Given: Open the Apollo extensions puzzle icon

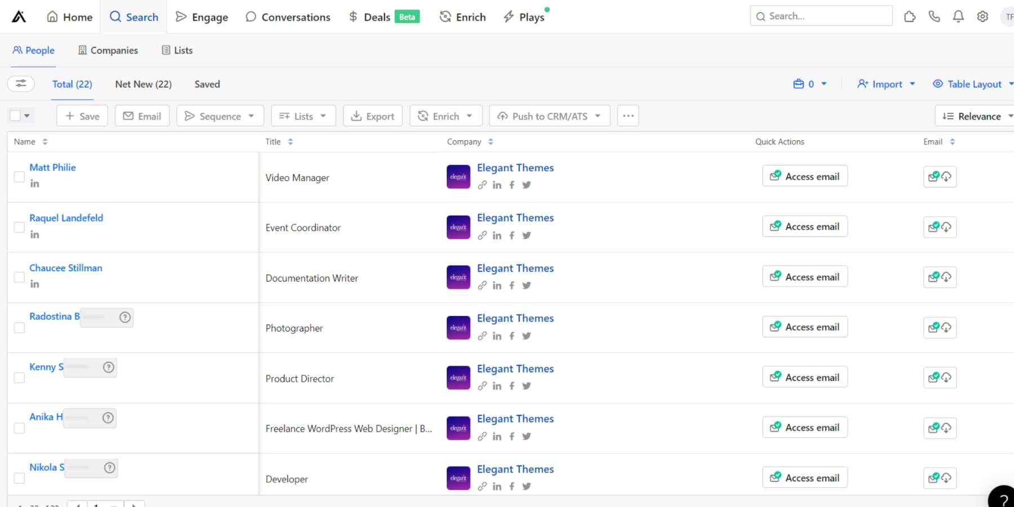Looking at the screenshot, I should (910, 16).
